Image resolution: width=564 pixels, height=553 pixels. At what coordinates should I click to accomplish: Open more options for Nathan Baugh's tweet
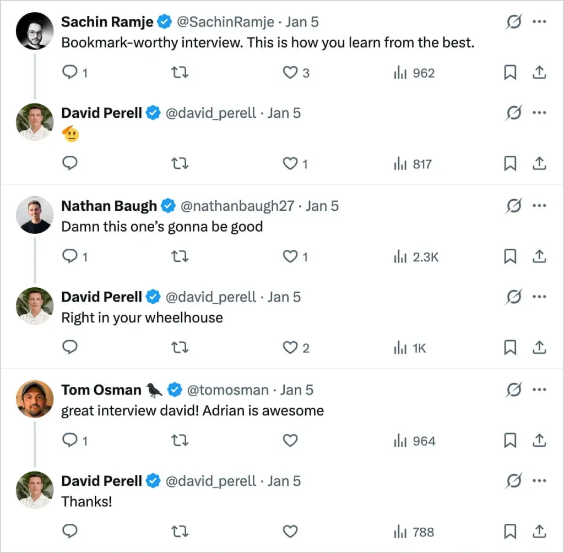click(539, 205)
